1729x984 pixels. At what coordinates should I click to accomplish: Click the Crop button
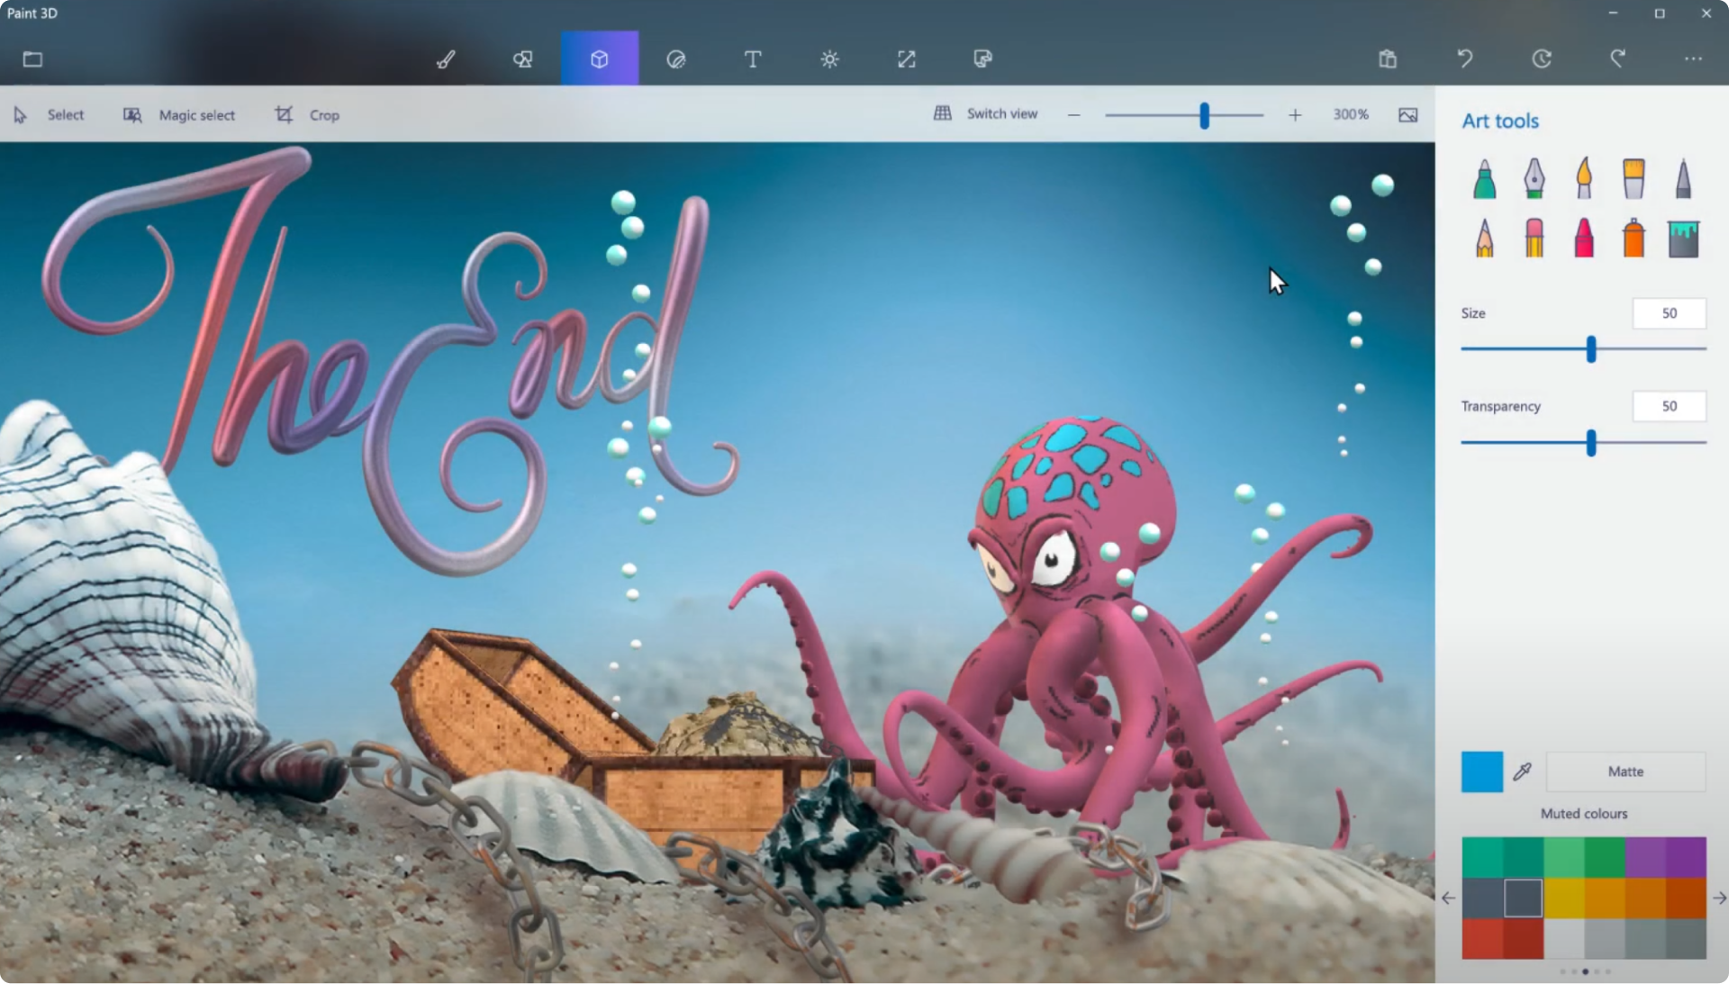point(307,115)
